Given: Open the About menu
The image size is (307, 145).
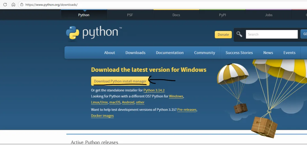Looking at the screenshot, I should coord(109,53).
